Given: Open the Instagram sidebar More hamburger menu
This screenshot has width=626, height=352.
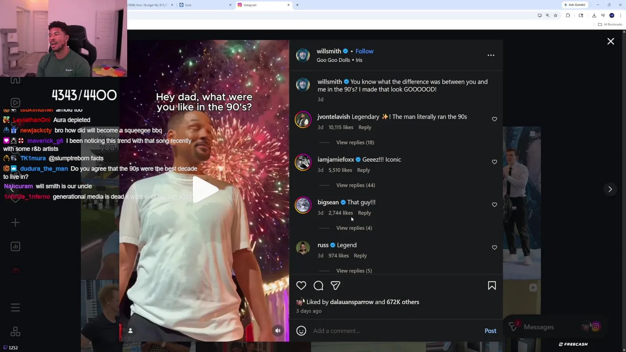Looking at the screenshot, I should [15, 308].
